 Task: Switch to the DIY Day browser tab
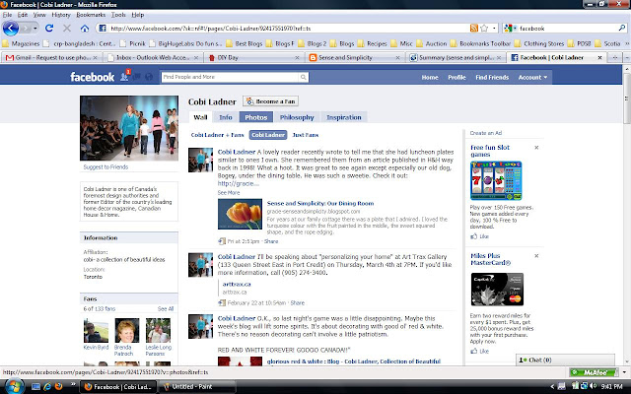(253, 57)
